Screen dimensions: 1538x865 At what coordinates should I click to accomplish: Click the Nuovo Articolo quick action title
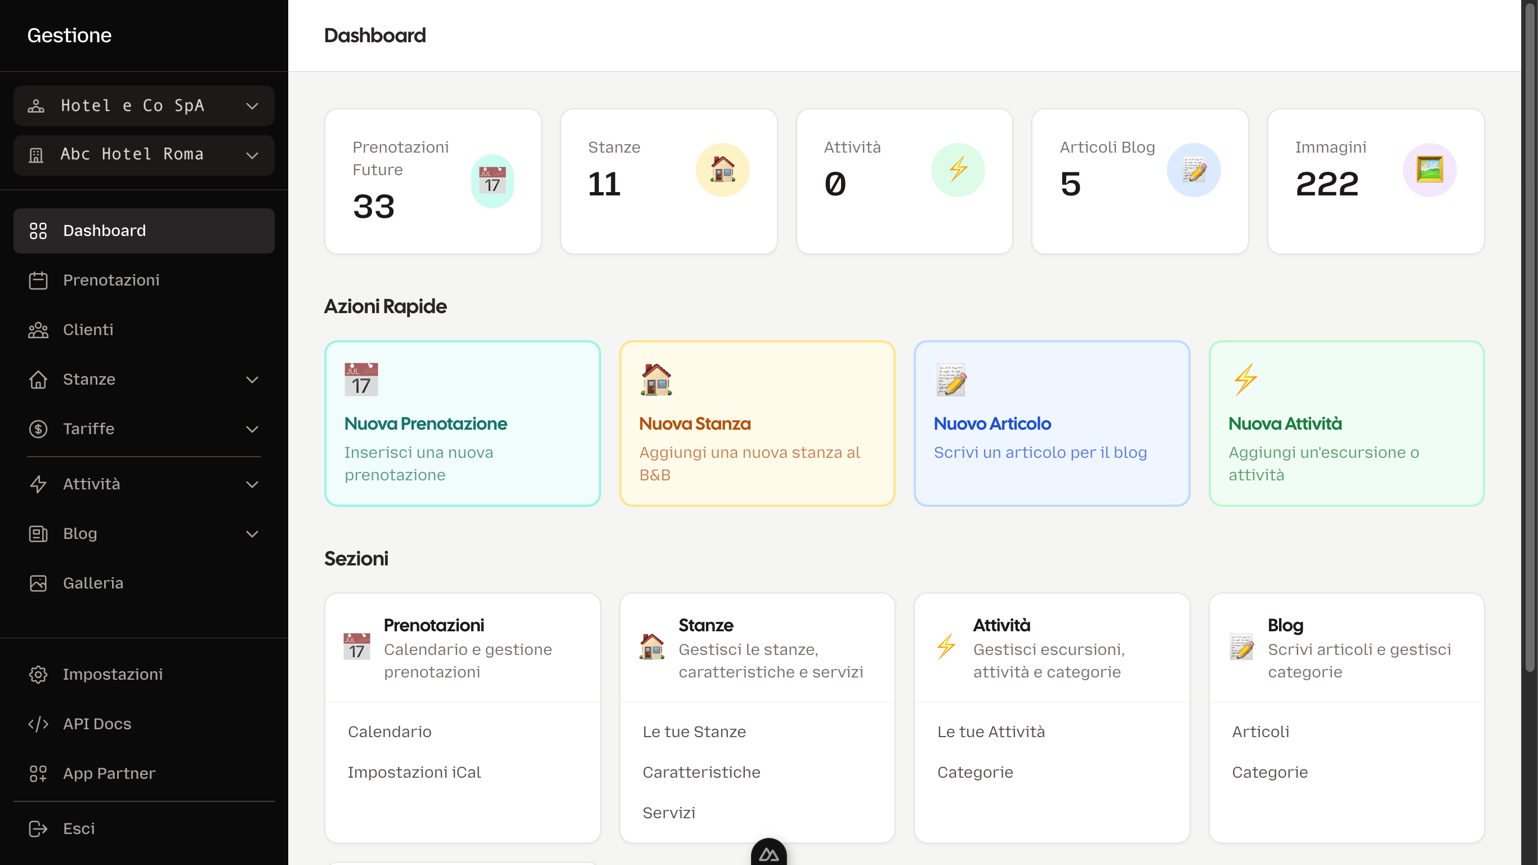tap(992, 423)
